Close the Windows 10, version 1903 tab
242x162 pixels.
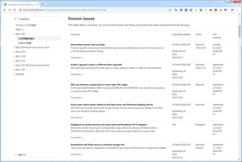point(37,5)
